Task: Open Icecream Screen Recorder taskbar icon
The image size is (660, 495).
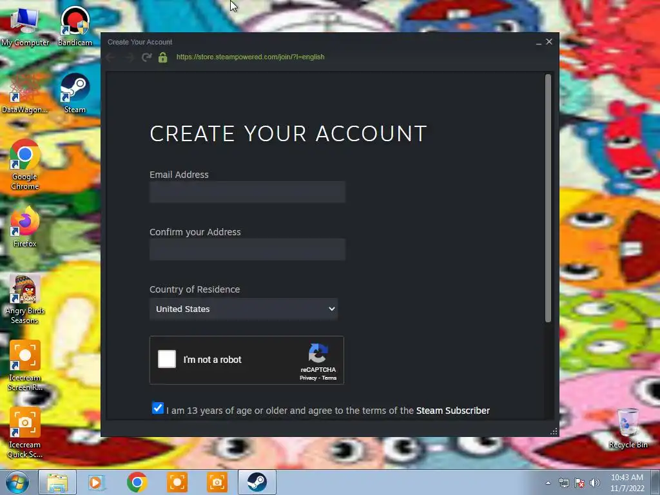Action: tap(177, 482)
